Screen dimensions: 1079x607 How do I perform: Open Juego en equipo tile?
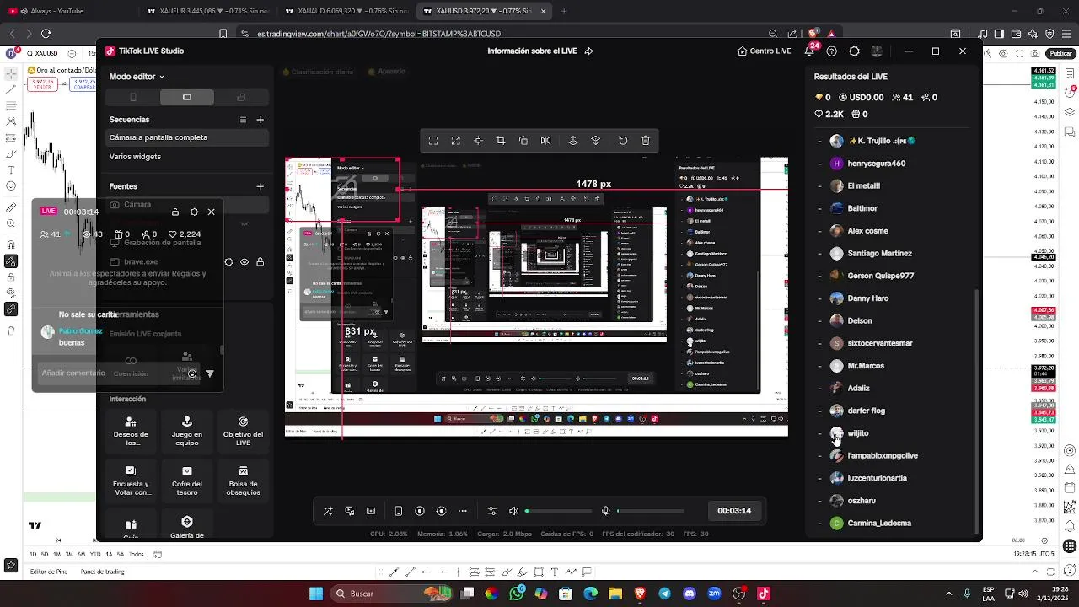187,431
